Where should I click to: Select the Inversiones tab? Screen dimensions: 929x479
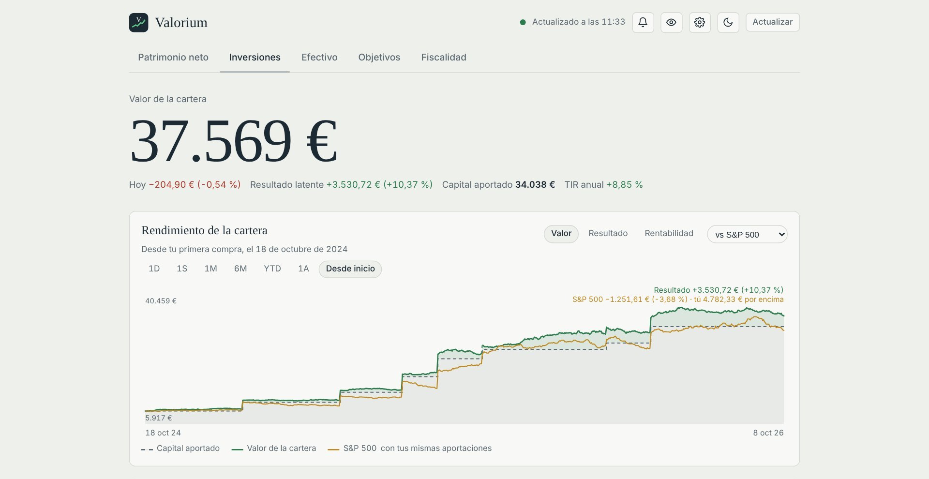[255, 57]
